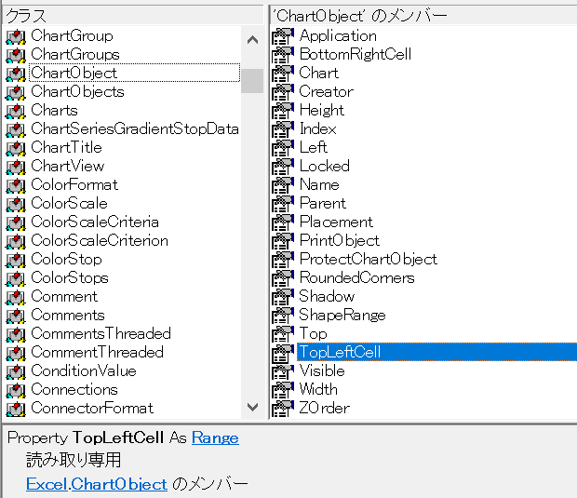Select the CommentsThreaded class

[x=101, y=334]
